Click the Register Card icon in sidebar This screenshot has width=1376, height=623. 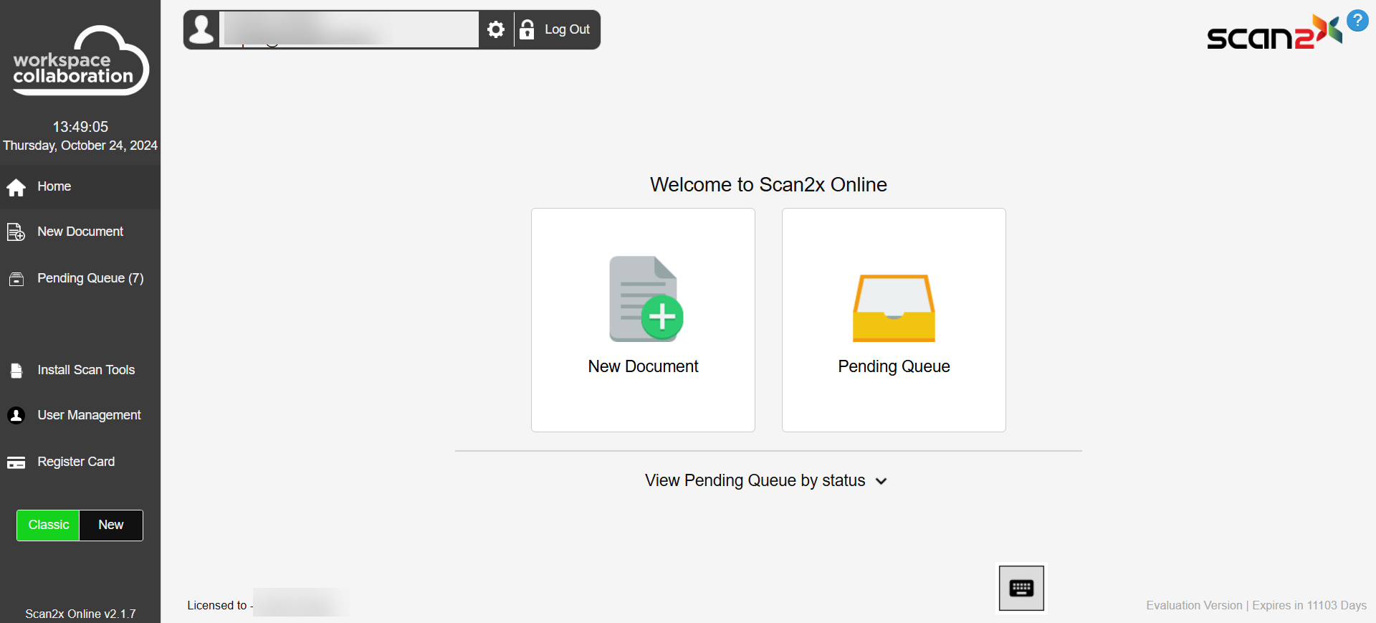pos(16,462)
